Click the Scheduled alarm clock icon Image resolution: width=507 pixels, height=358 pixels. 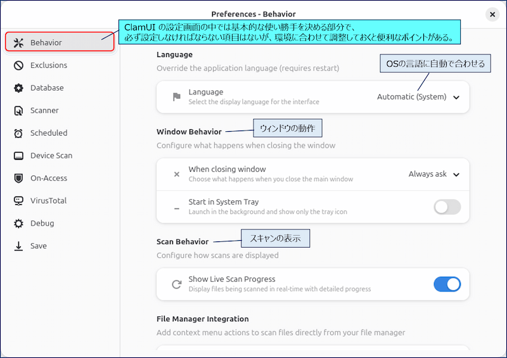pyautogui.click(x=18, y=133)
